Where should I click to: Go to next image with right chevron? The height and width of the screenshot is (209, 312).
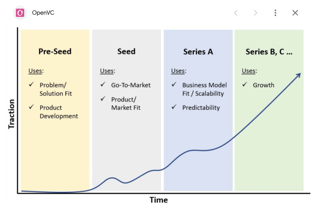(256, 13)
